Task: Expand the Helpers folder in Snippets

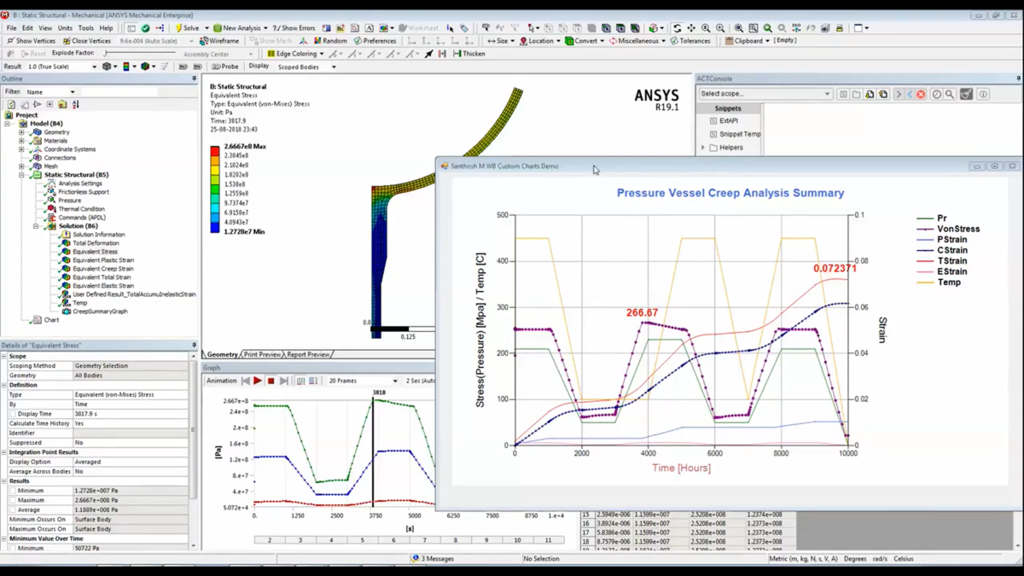Action: coord(703,148)
